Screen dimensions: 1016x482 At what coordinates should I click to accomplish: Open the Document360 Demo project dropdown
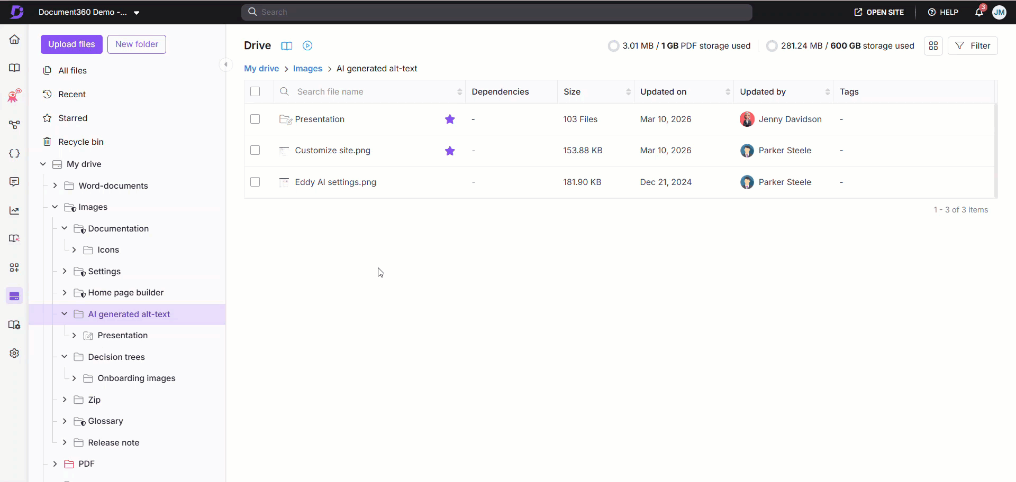(137, 13)
